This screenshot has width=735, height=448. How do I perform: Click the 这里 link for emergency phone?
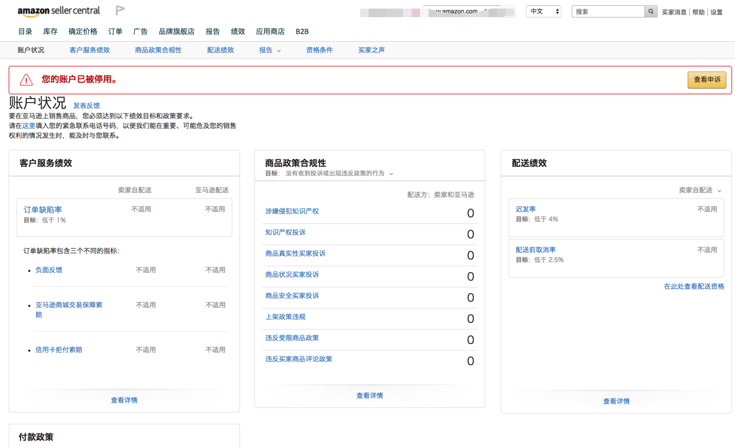pos(29,126)
